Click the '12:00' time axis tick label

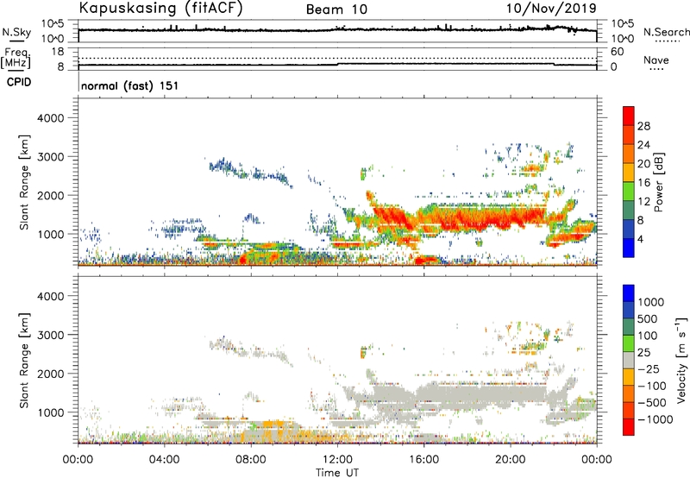337,460
